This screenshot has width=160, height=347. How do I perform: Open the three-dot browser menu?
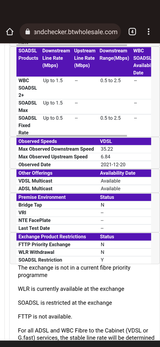coord(149,32)
